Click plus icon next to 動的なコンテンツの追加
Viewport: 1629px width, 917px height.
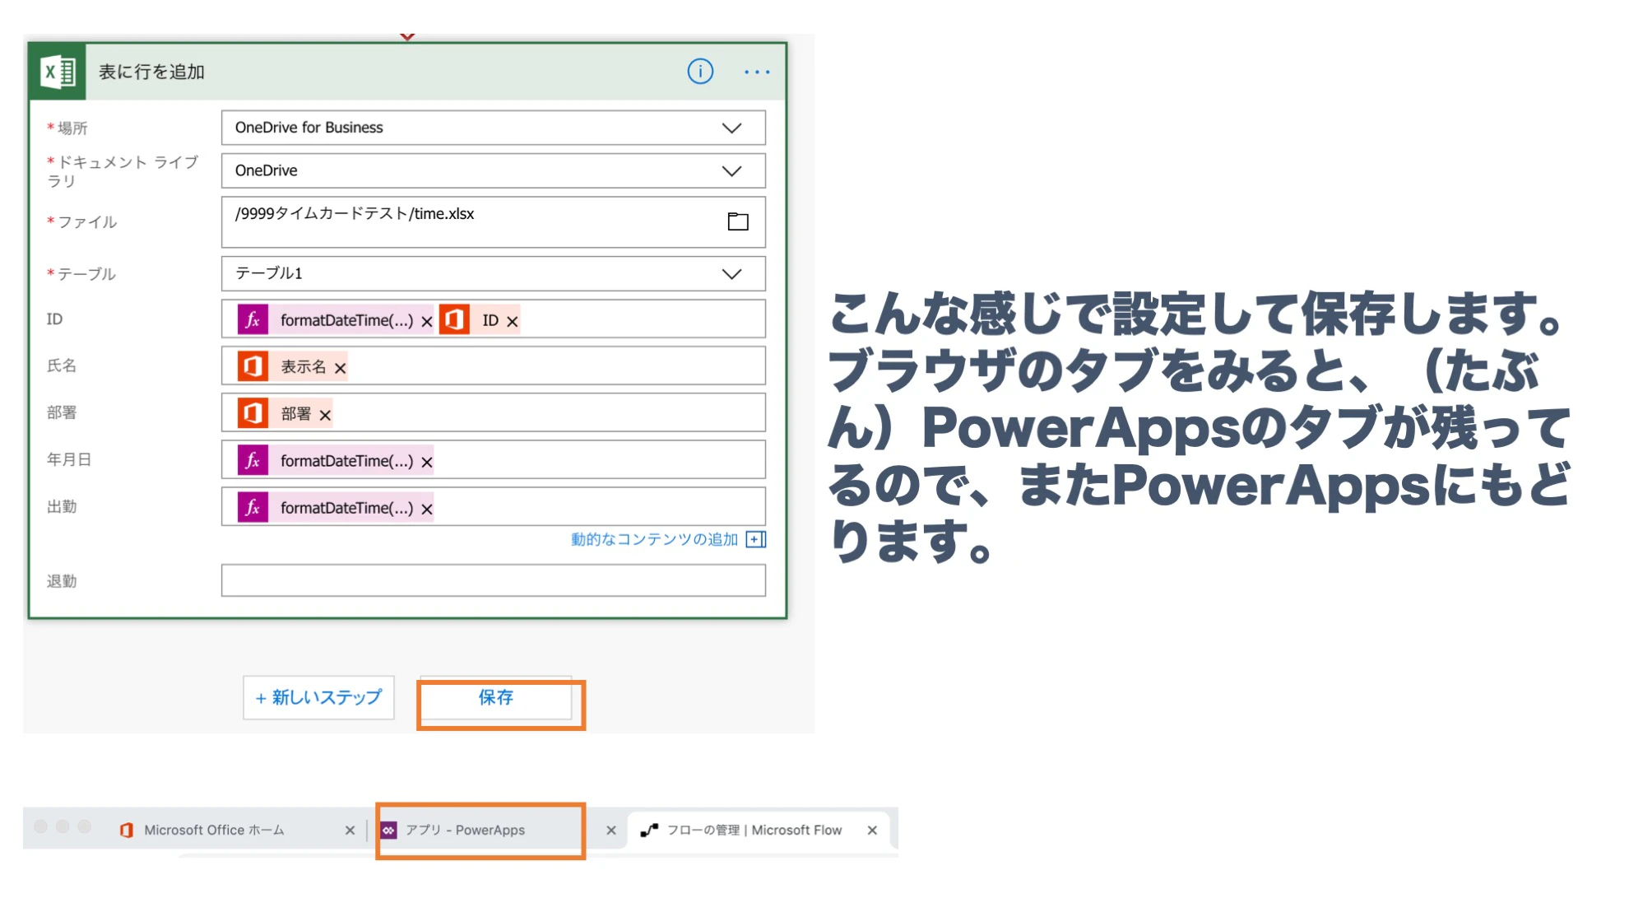click(755, 539)
